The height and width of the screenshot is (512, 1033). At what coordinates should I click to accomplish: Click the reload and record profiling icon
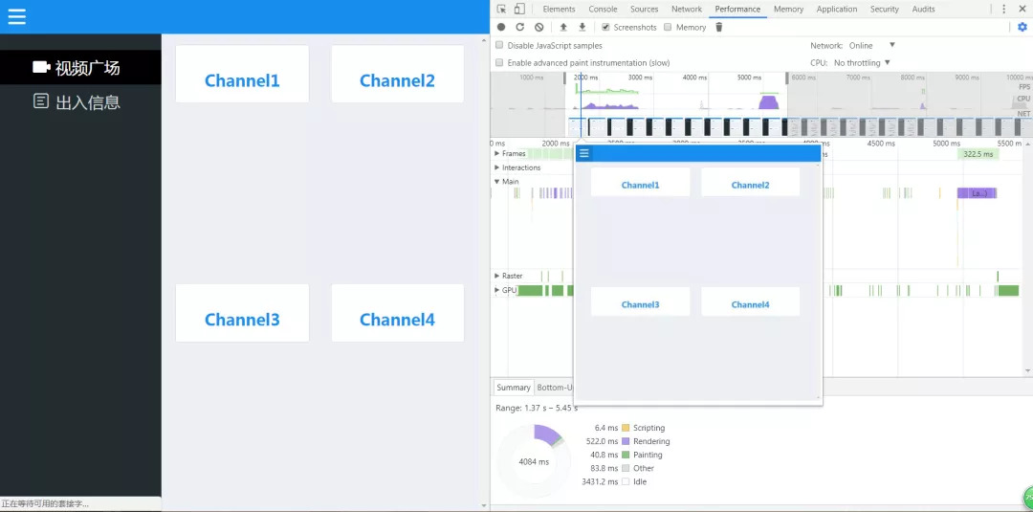click(519, 27)
